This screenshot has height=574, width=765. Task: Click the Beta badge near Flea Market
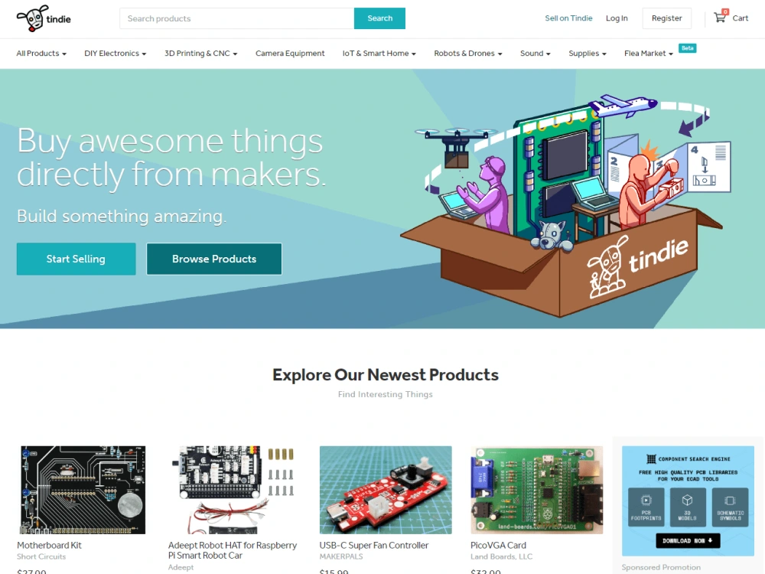point(687,47)
